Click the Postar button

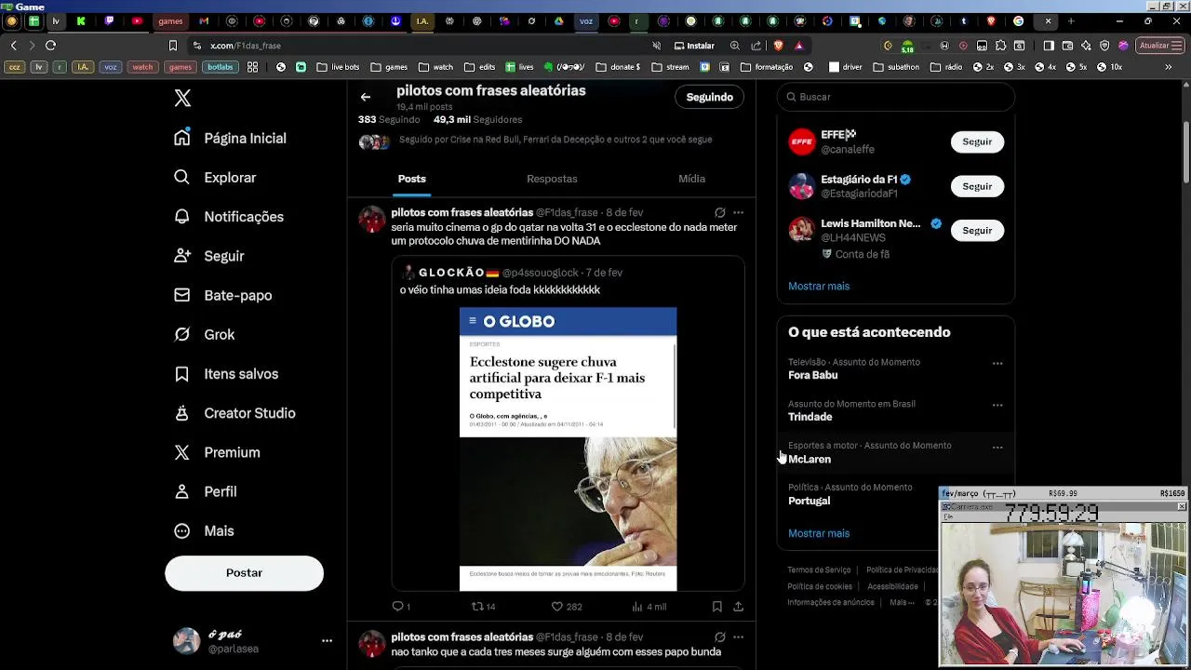244,572
